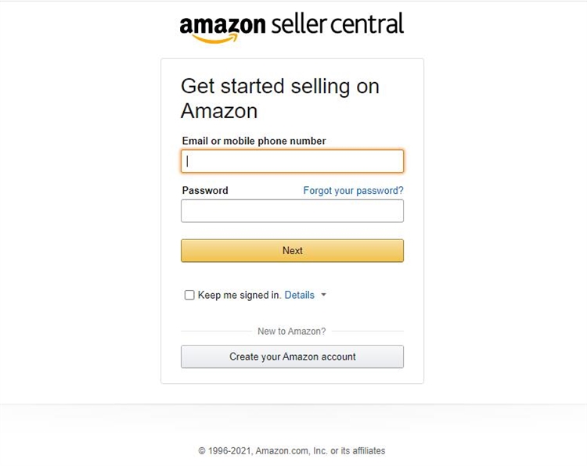
Task: Click the "Keep me signed in" label text
Action: [239, 295]
